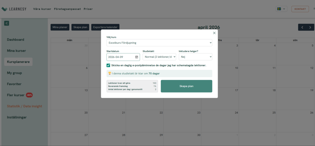The image size is (315, 146).
Task: Open Statistik / Data insight page
Action: [25, 106]
